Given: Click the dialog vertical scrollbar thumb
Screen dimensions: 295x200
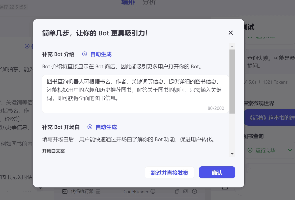Looking at the screenshot, I should pyautogui.click(x=232, y=82).
